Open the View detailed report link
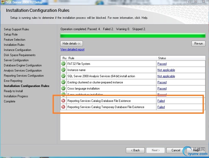 (x=72, y=49)
